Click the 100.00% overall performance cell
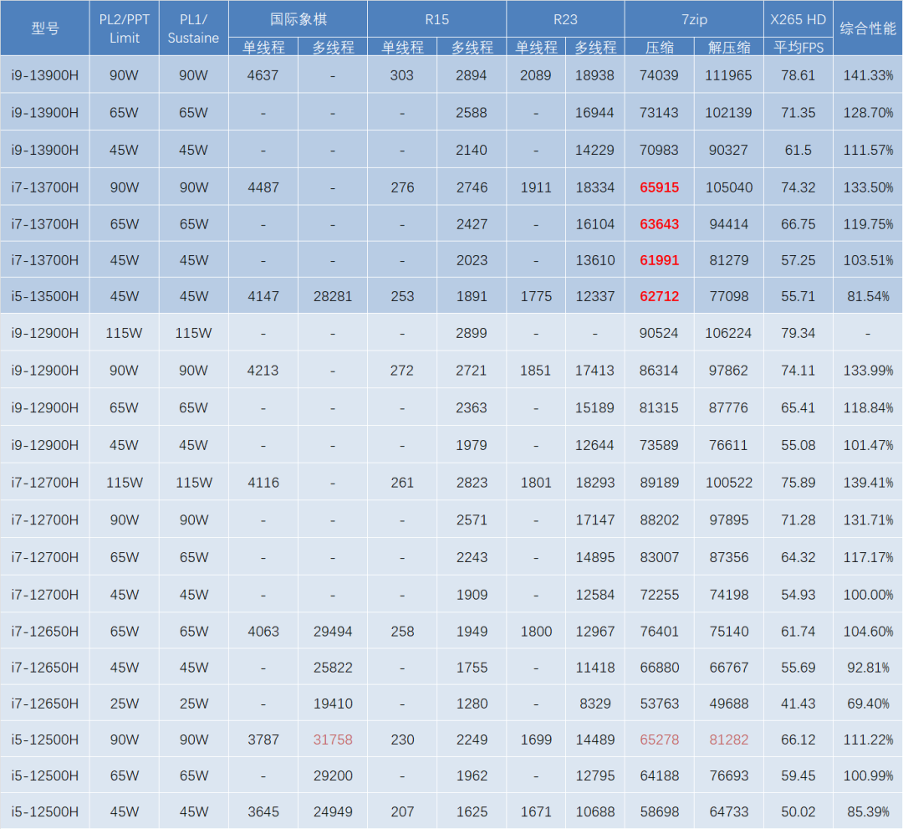903x829 pixels. coord(867,595)
